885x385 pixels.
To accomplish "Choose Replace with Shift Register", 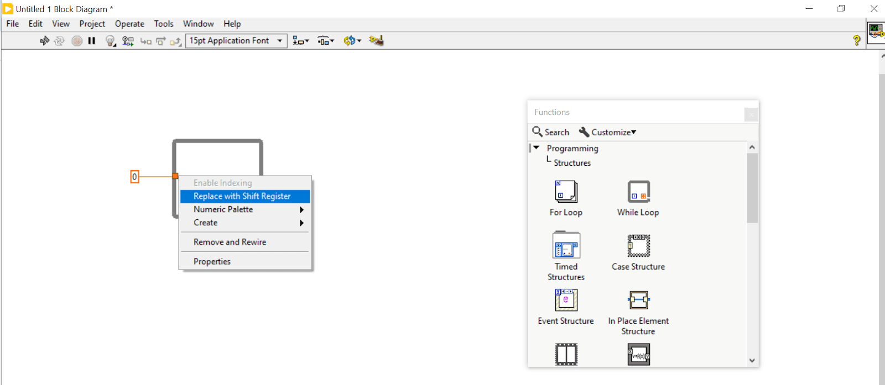I will tap(242, 196).
